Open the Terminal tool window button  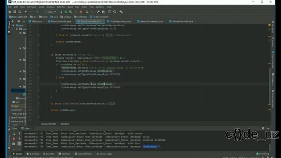[65, 154]
